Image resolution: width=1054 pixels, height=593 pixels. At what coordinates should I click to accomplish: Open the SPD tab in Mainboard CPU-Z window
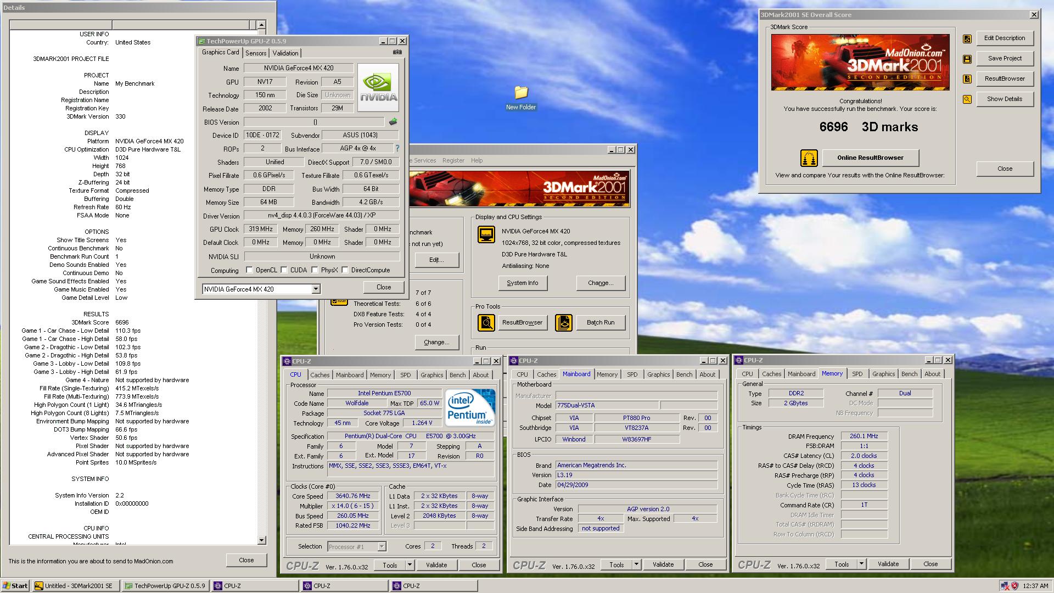click(632, 374)
